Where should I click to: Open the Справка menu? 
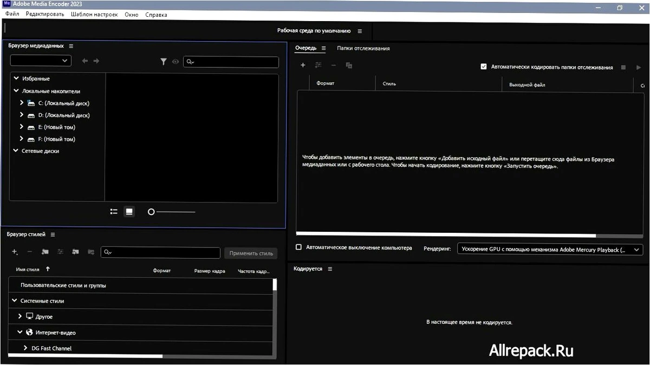coord(156,15)
